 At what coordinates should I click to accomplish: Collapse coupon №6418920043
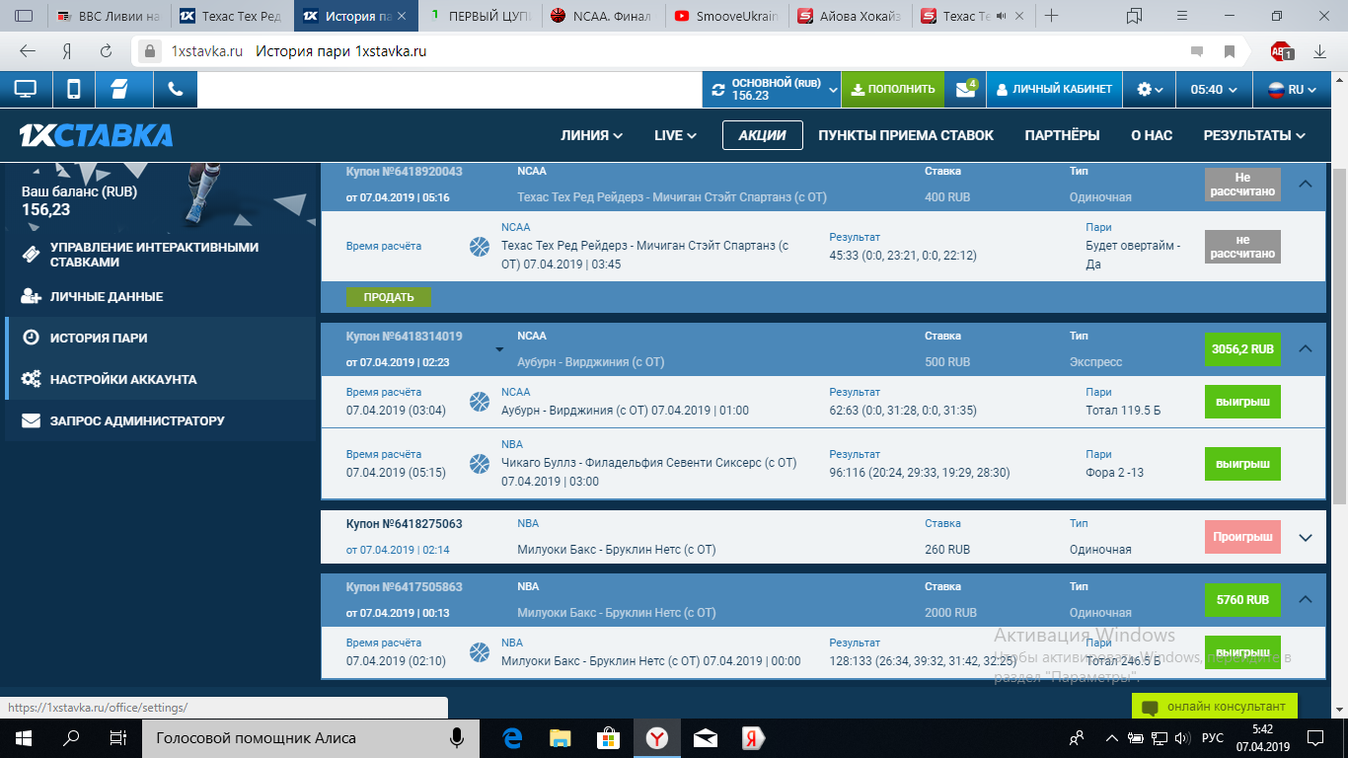click(x=1306, y=184)
